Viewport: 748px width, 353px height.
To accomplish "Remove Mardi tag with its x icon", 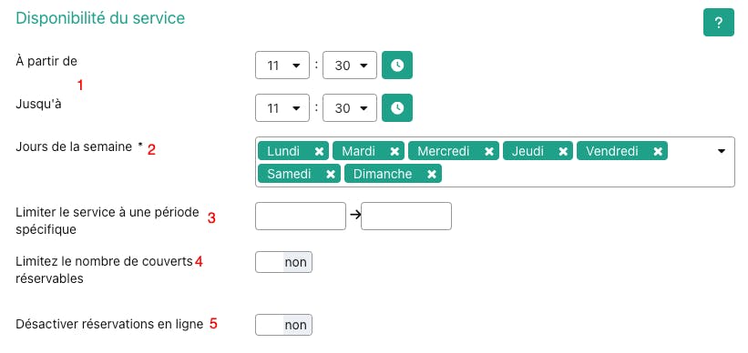I will tap(394, 152).
